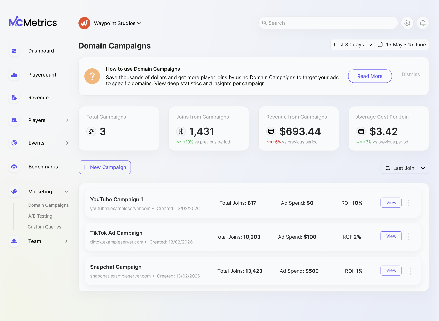Open the YouTube Campaign 1 three-dot menu
Viewport: 439px width, 321px height.
coord(409,203)
